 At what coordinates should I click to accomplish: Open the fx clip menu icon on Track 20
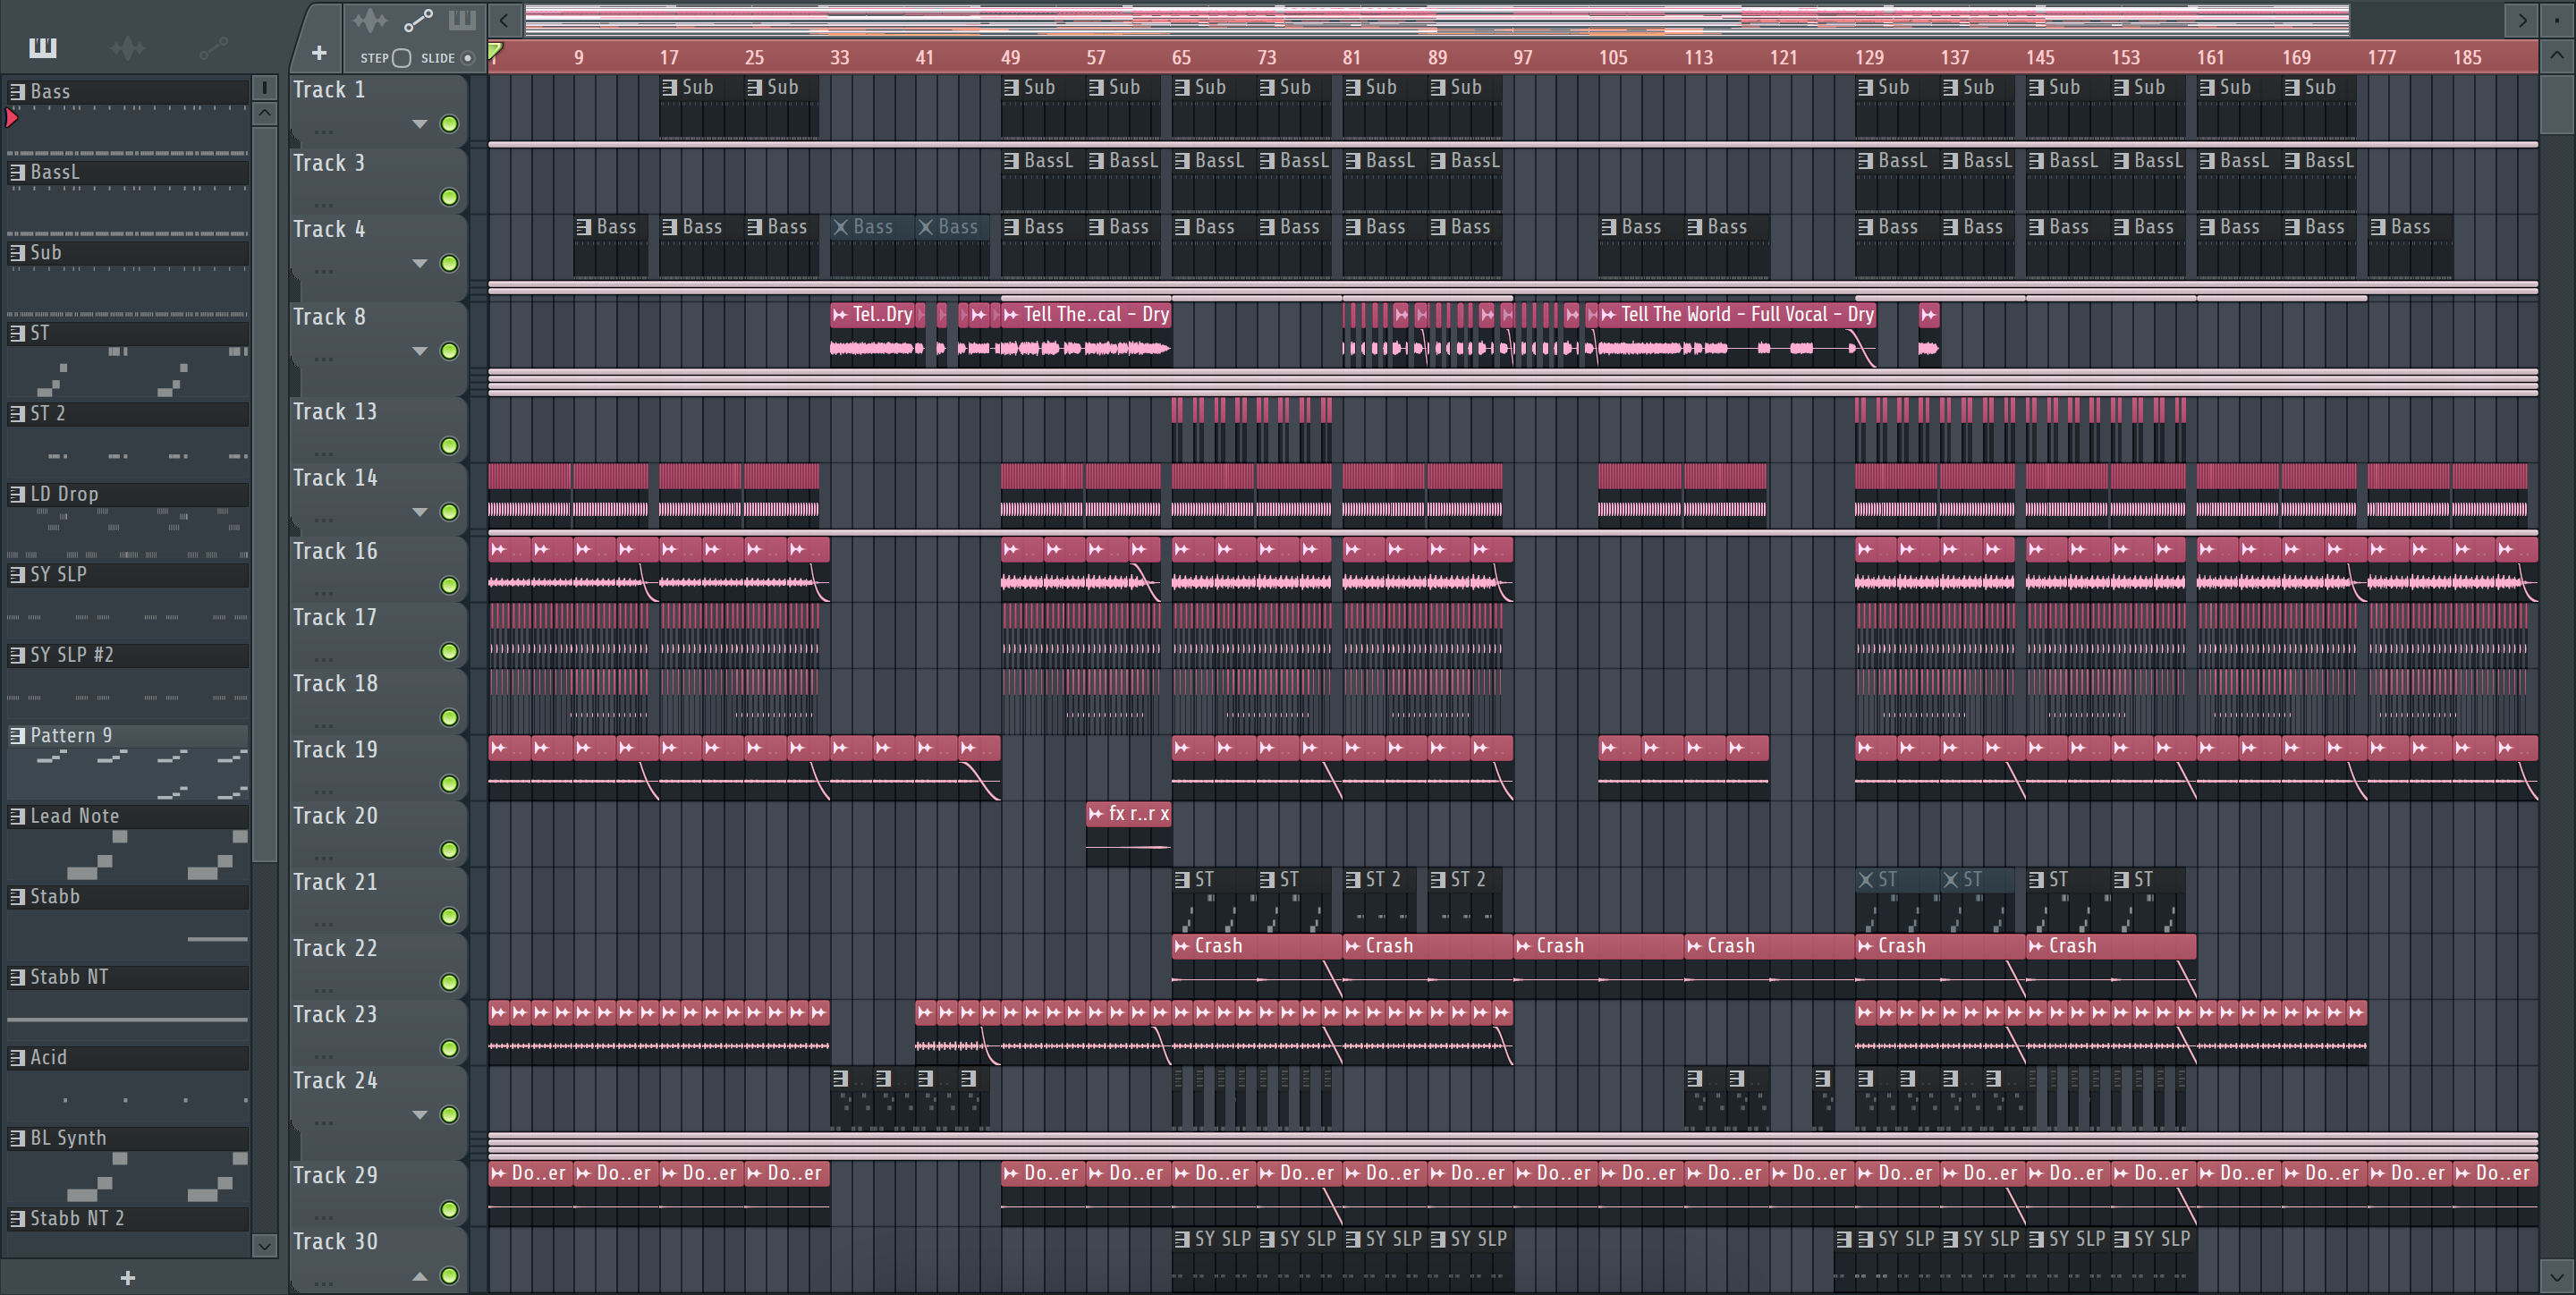click(1096, 814)
